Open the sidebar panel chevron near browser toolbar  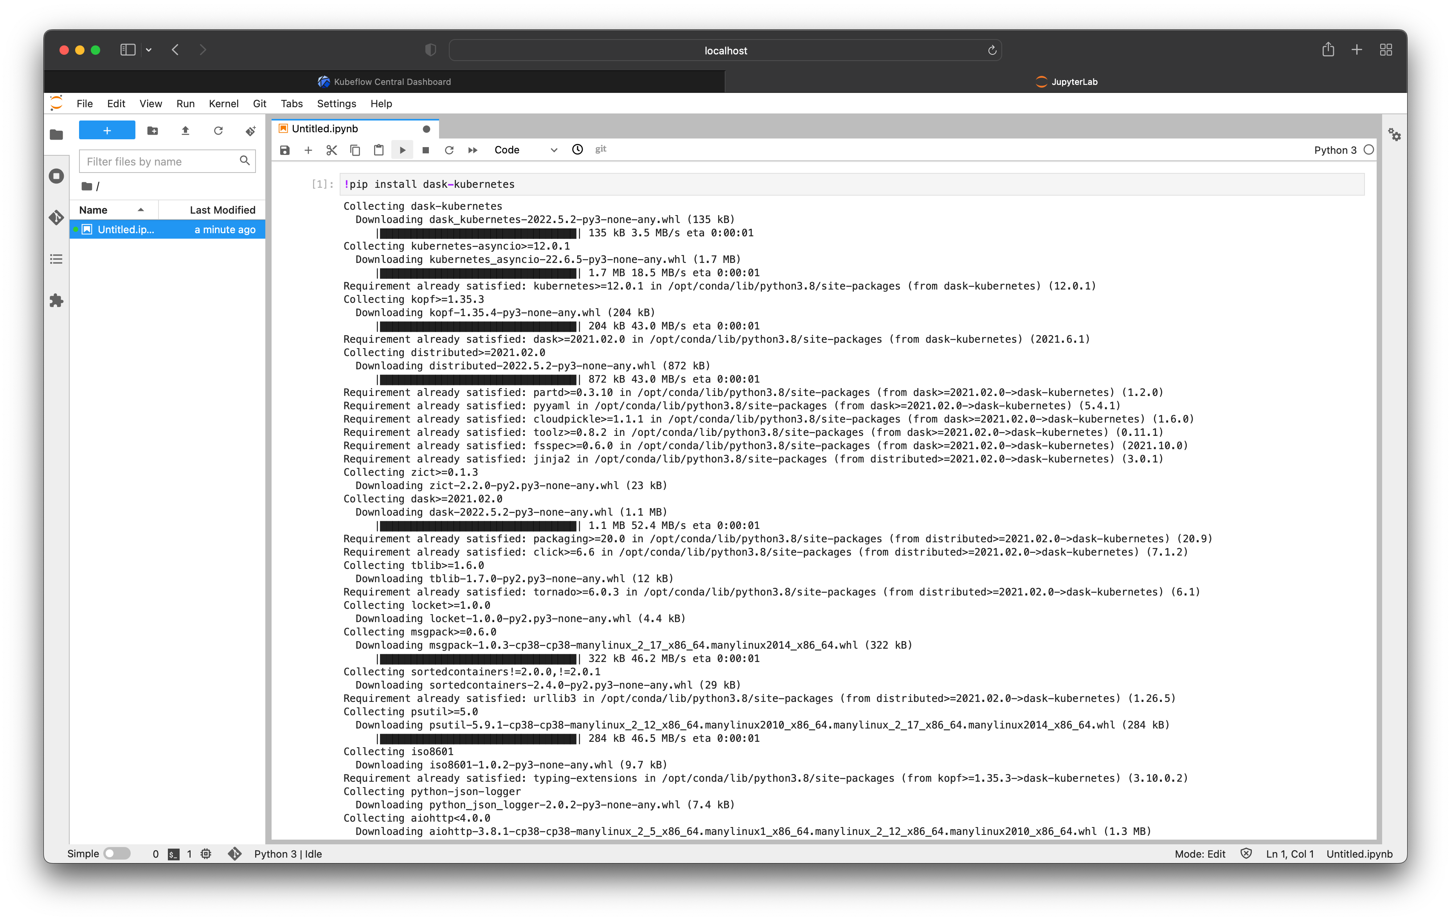[149, 49]
